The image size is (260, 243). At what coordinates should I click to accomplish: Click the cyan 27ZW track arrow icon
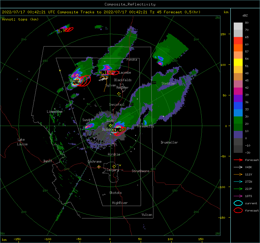click(x=238, y=182)
